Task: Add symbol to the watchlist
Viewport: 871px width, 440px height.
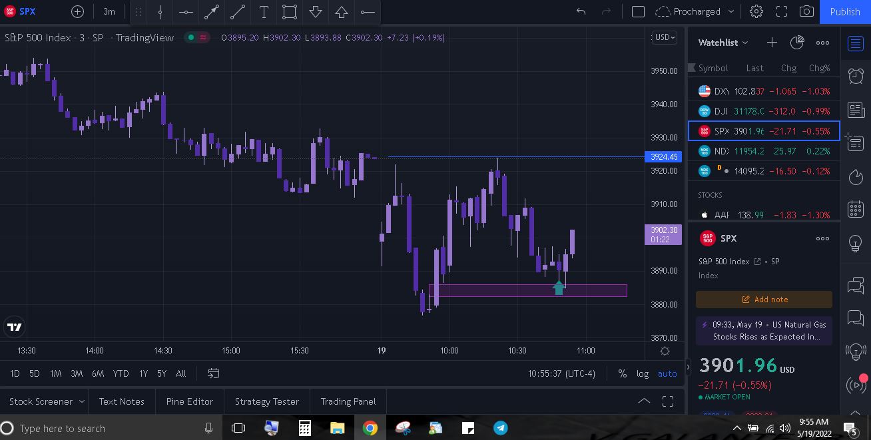Action: 772,43
